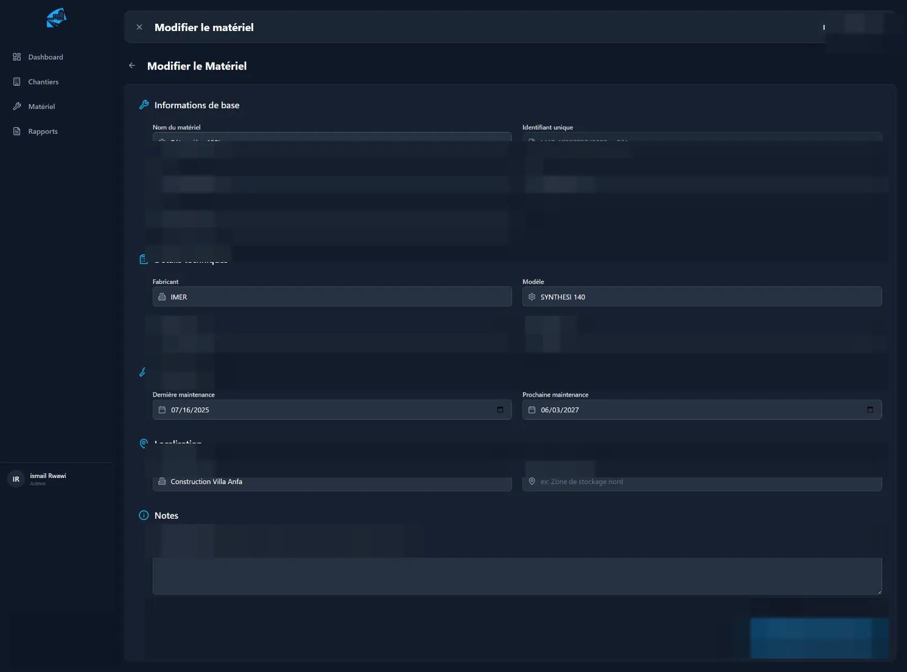
Task: Edit the Modèle field SYNTHESI 140
Action: (x=702, y=297)
